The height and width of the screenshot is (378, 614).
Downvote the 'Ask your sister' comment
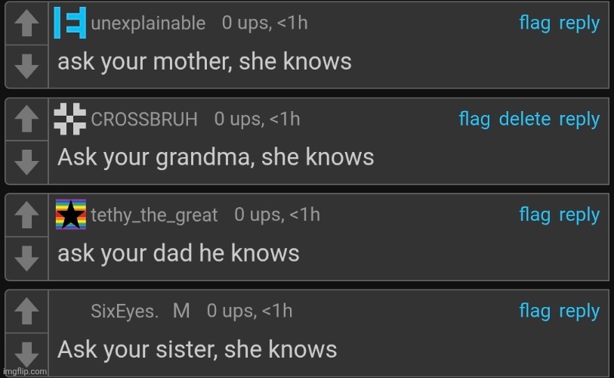[26, 354]
